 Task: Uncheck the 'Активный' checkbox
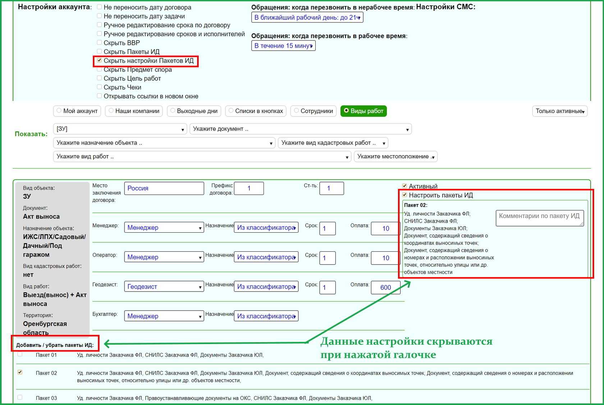tap(404, 186)
